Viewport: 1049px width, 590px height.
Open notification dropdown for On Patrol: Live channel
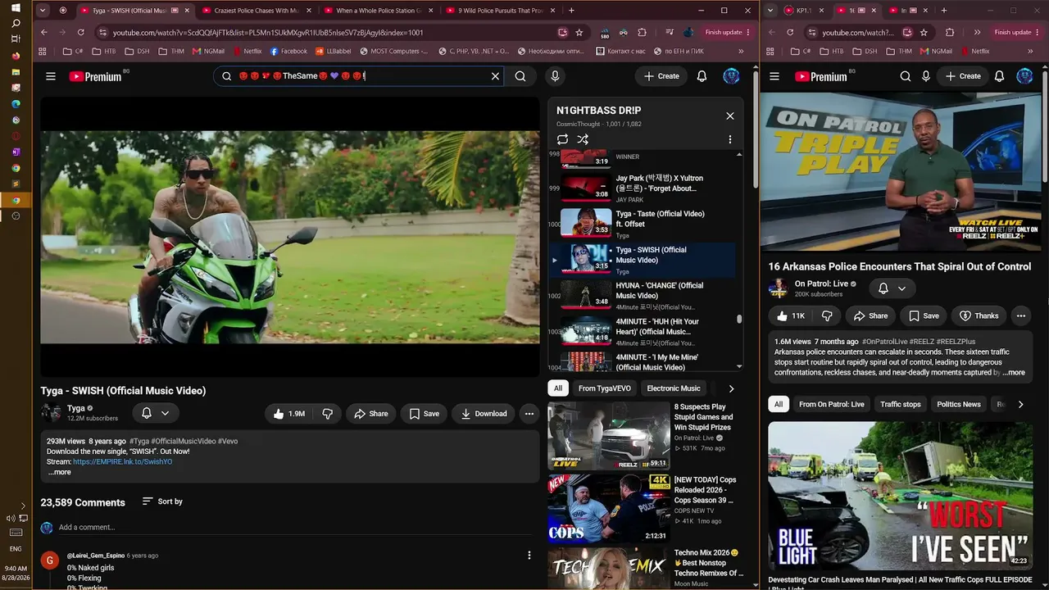pyautogui.click(x=892, y=288)
